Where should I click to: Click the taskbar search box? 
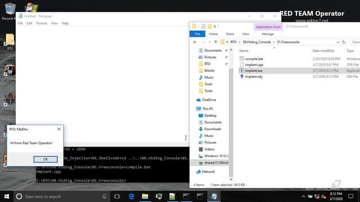point(62,196)
